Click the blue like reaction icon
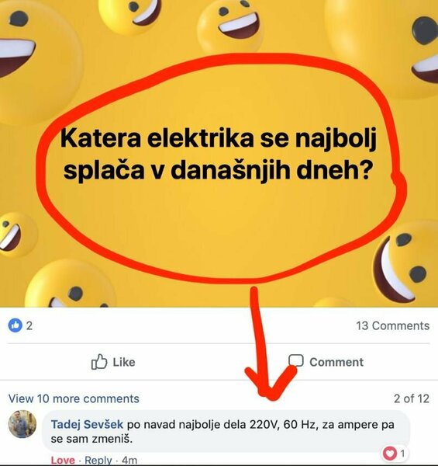Viewport: 438px width, 466px height. pyautogui.click(x=16, y=325)
